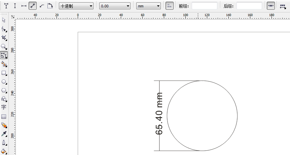Select the Rectangle tool
The image size is (290, 155).
point(4,73)
